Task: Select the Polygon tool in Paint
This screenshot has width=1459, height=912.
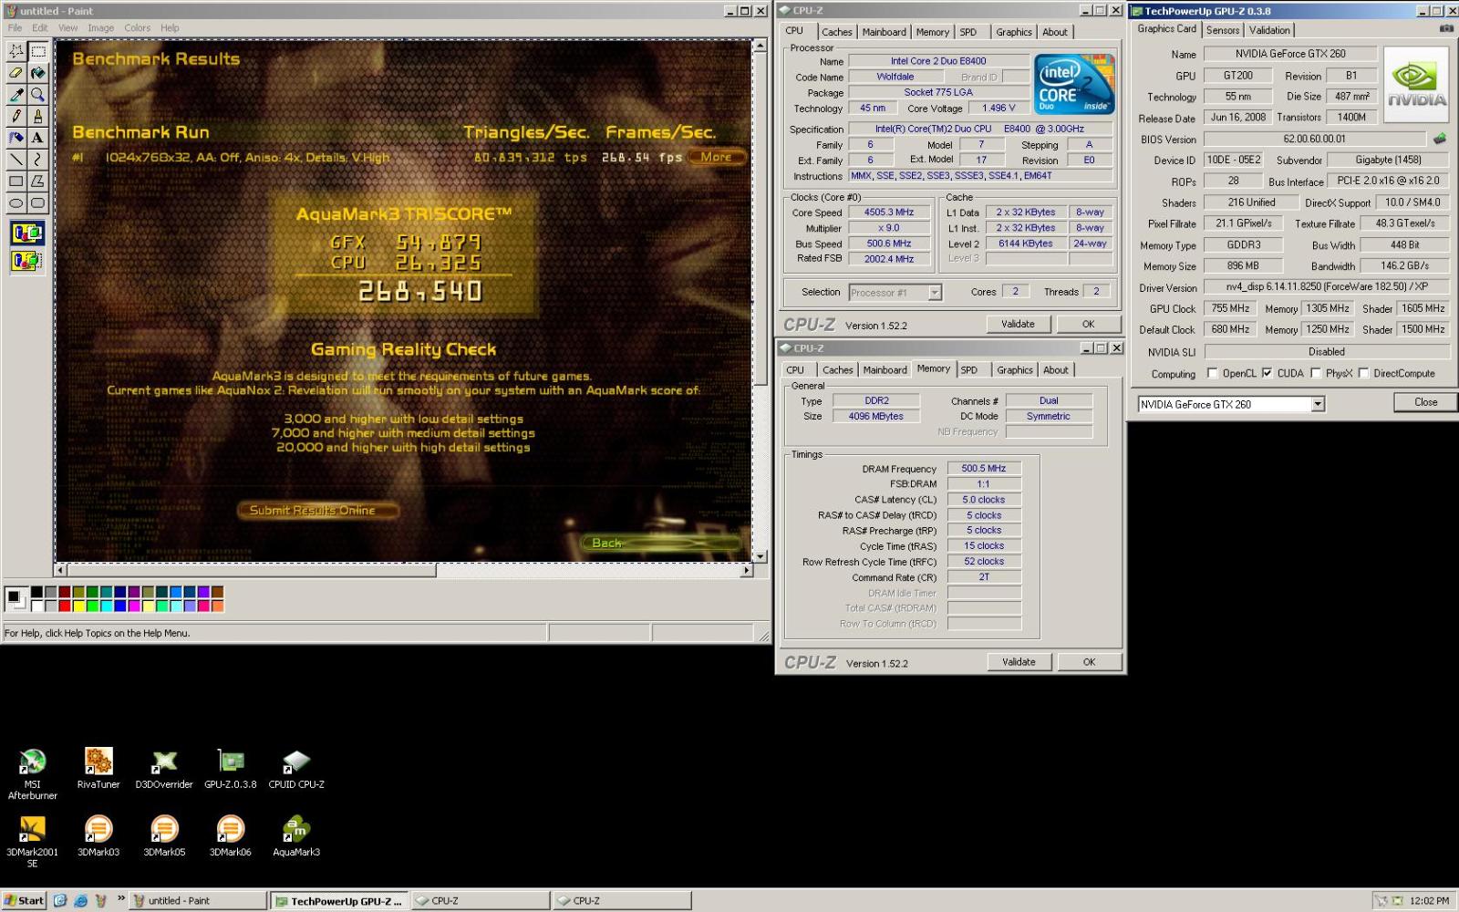Action: 37,181
